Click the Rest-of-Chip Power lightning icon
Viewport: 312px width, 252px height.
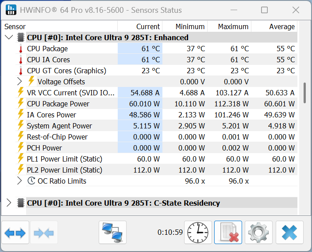(21, 136)
